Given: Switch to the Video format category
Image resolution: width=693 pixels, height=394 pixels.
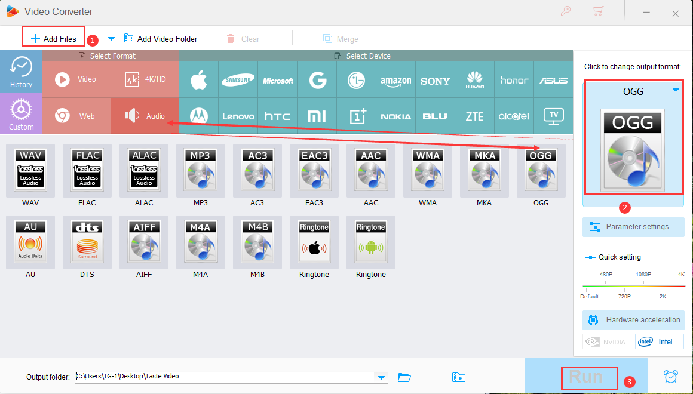Looking at the screenshot, I should [x=76, y=79].
